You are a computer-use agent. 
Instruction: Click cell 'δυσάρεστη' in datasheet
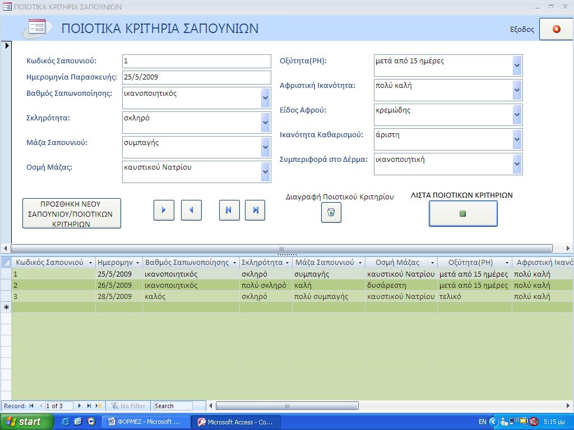[x=401, y=285]
